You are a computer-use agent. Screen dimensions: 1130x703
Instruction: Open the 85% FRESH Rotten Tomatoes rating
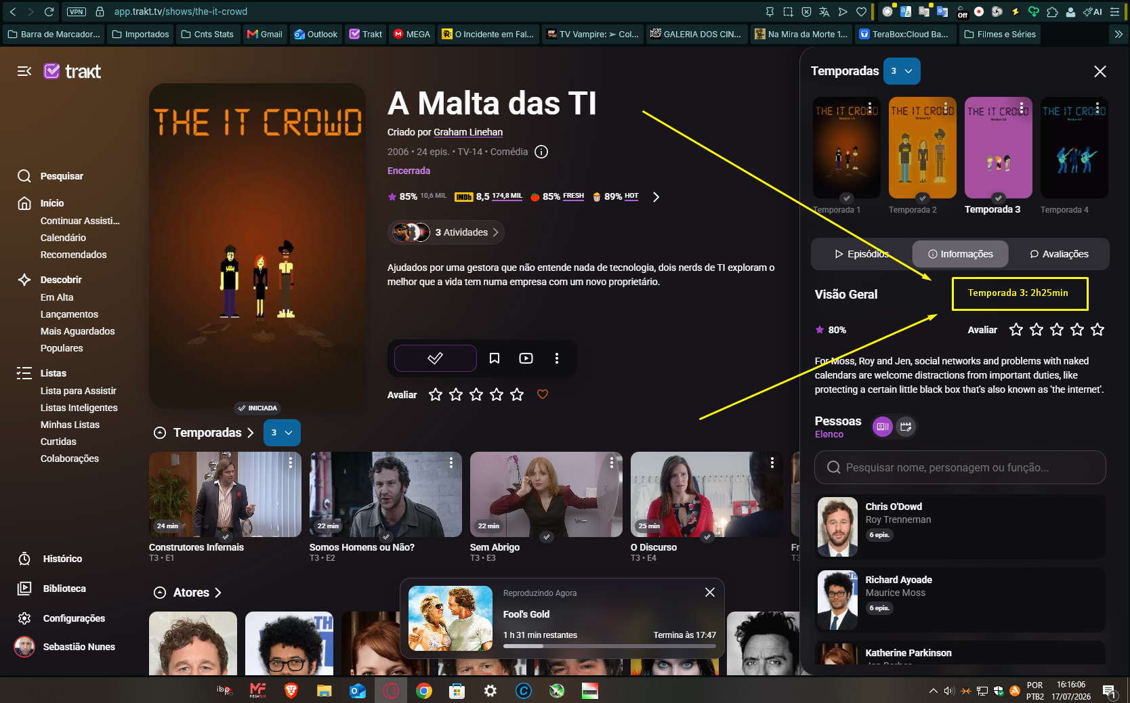point(557,196)
